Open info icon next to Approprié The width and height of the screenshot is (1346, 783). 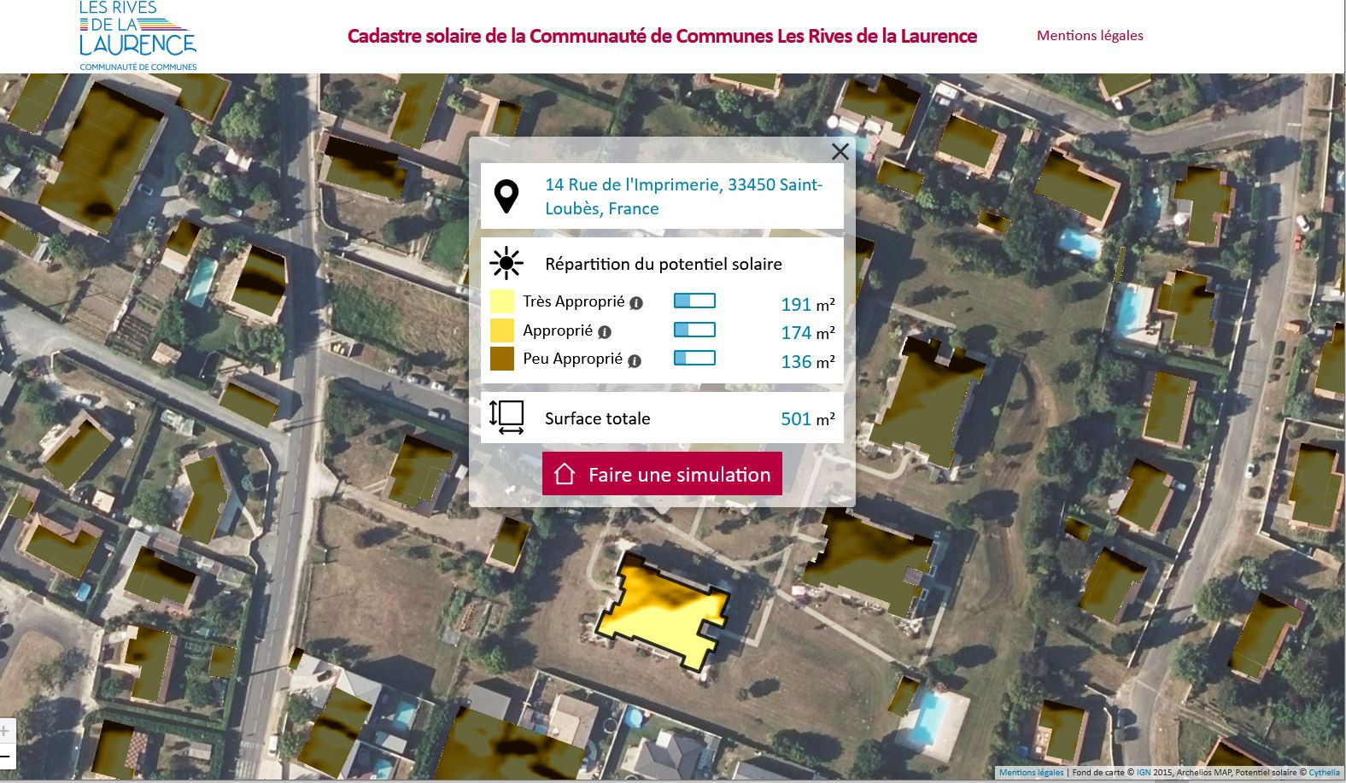605,332
